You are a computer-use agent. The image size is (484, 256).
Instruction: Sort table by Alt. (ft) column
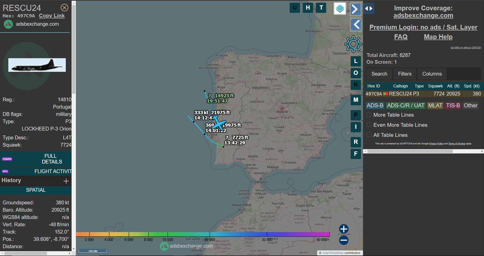click(x=453, y=86)
